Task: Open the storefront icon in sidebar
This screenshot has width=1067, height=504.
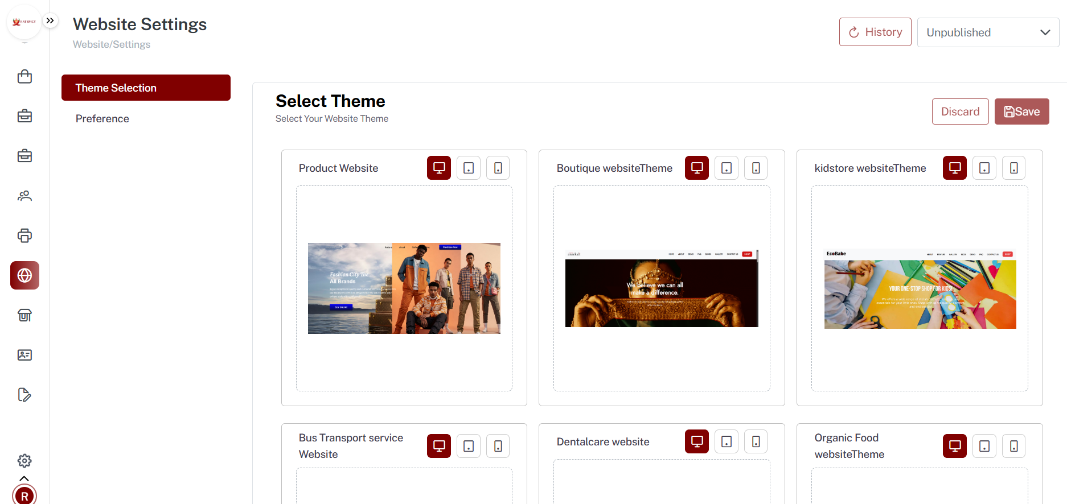Action: click(24, 315)
